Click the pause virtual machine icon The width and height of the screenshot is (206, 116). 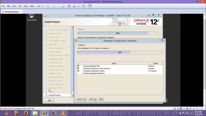point(39,6)
